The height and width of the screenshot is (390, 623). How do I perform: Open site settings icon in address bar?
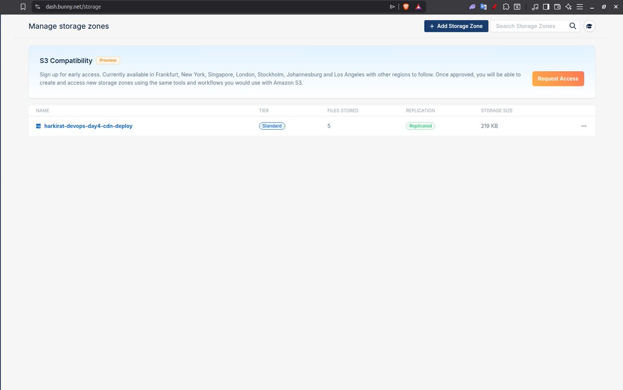pos(37,7)
